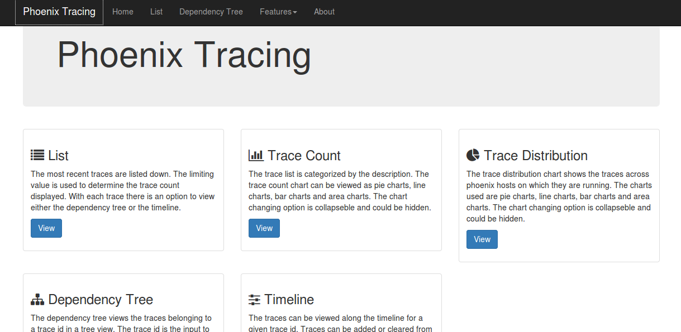Click the Phoenix Tracing page heading

pos(184,55)
